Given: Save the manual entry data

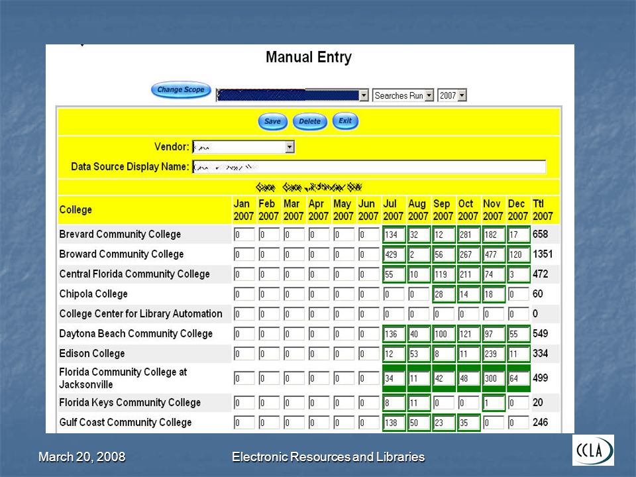Looking at the screenshot, I should pyautogui.click(x=272, y=121).
